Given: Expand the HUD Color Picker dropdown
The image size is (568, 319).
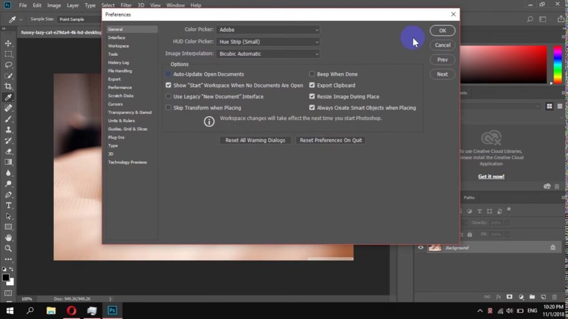Looking at the screenshot, I should tap(268, 42).
